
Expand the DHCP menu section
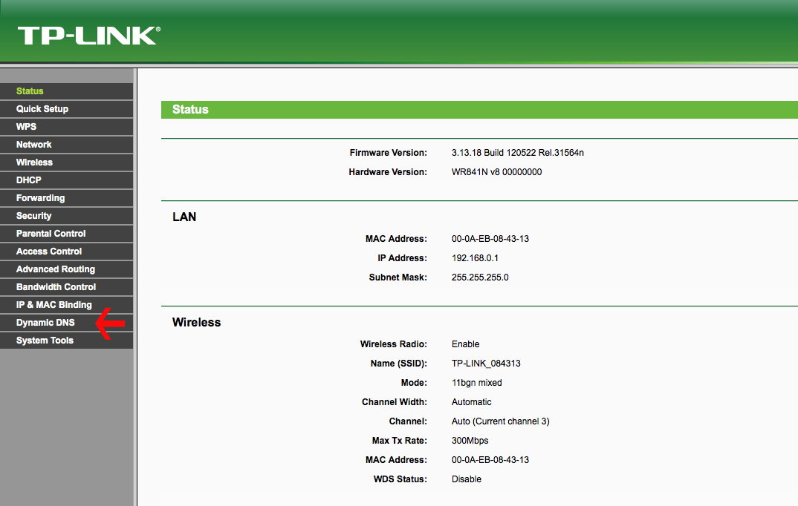[29, 180]
